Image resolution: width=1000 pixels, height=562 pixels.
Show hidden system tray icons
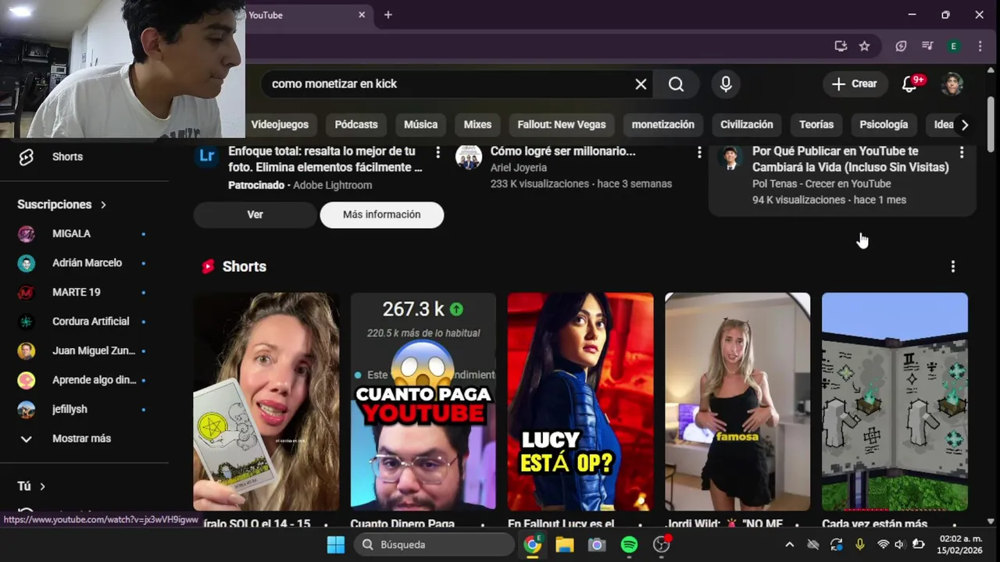789,545
